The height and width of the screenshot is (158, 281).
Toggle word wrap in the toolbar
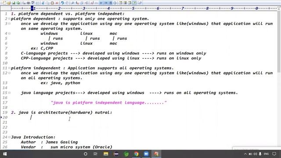point(101,3)
